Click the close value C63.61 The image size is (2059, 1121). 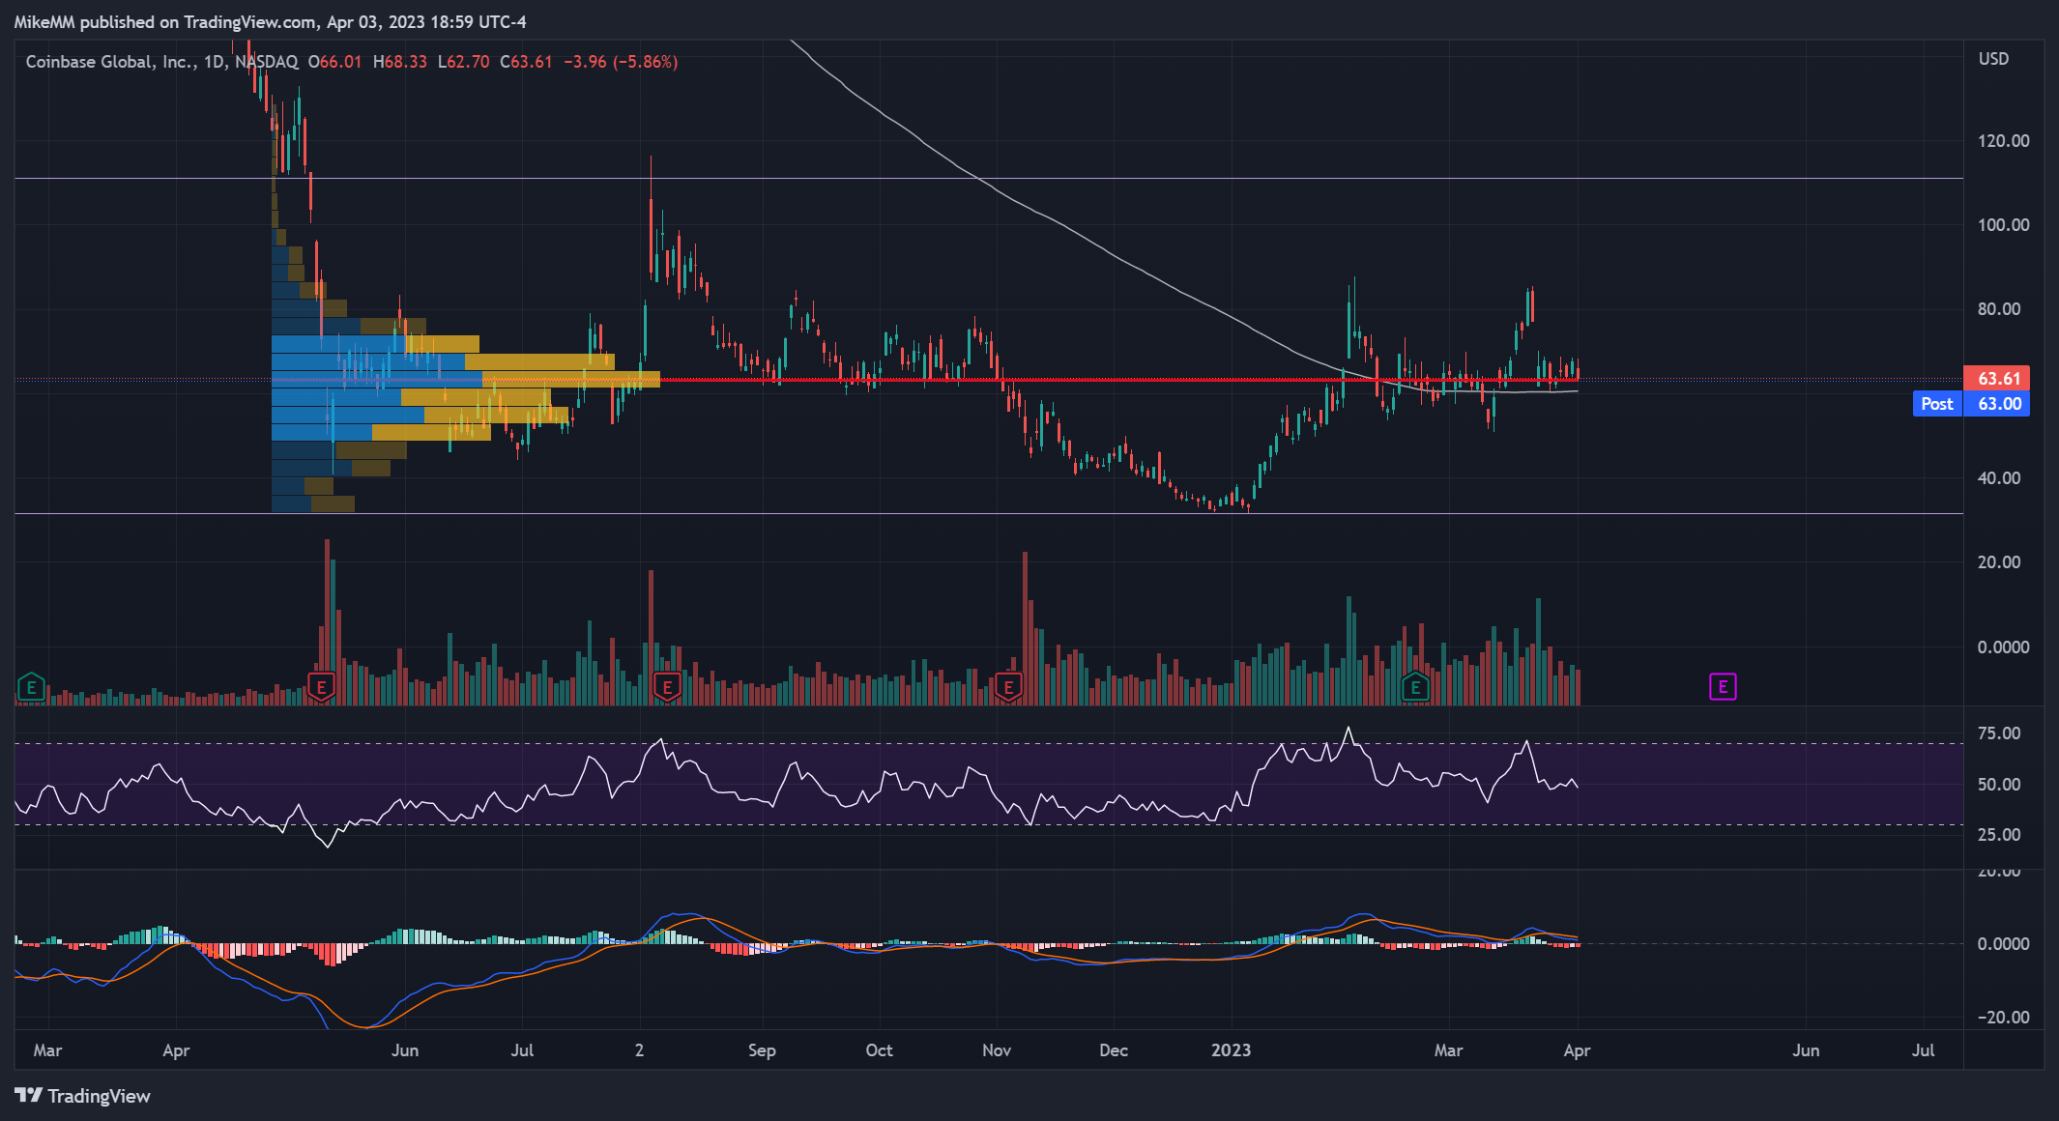click(x=526, y=62)
